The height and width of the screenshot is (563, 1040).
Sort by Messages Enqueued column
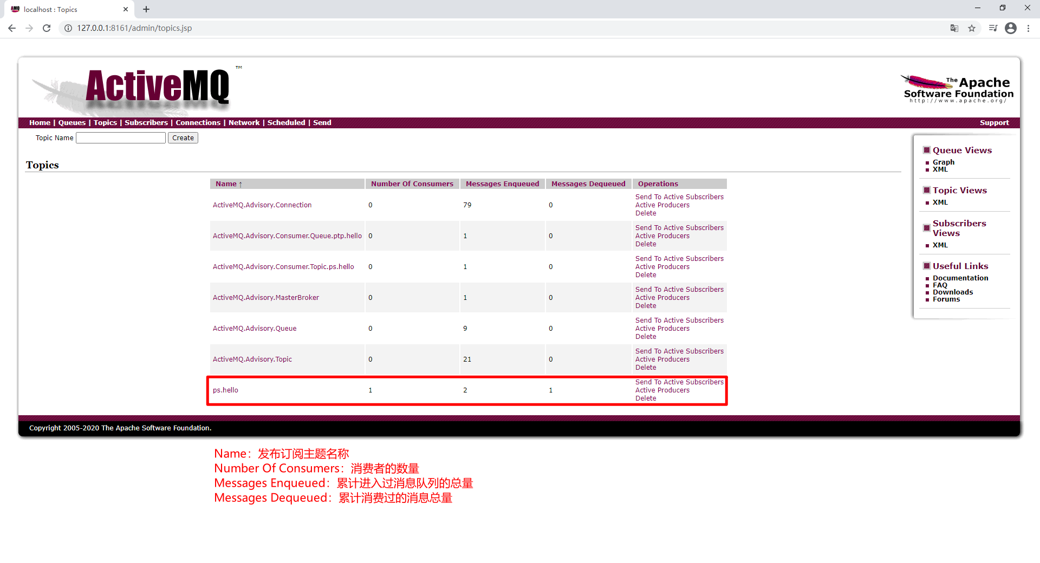[503, 184]
